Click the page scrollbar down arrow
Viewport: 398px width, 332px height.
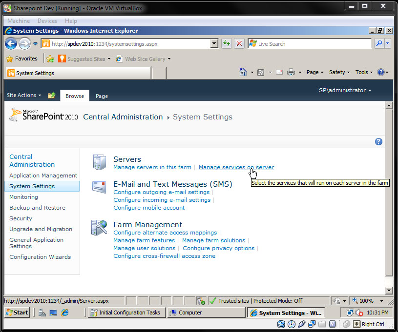[389, 290]
